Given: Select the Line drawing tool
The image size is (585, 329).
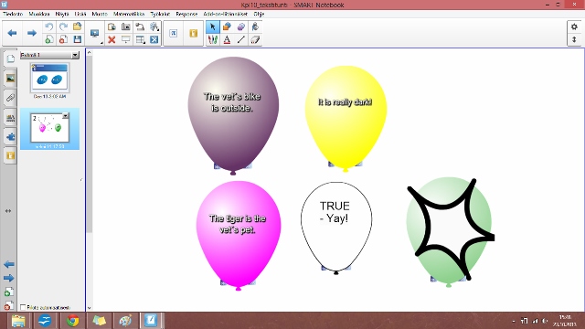Looking at the screenshot, I should tap(241, 39).
